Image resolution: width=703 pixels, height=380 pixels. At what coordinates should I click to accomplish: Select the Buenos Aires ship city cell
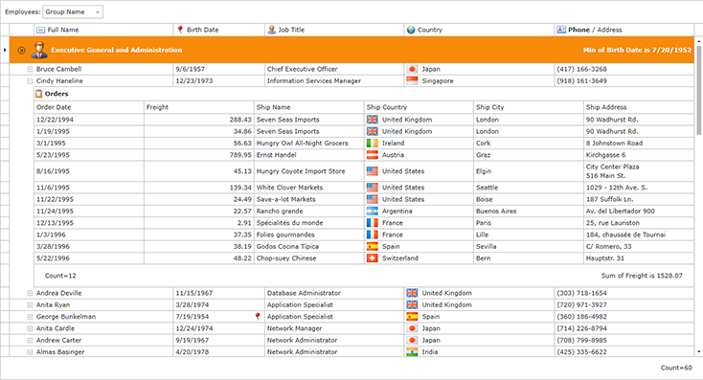(x=529, y=212)
